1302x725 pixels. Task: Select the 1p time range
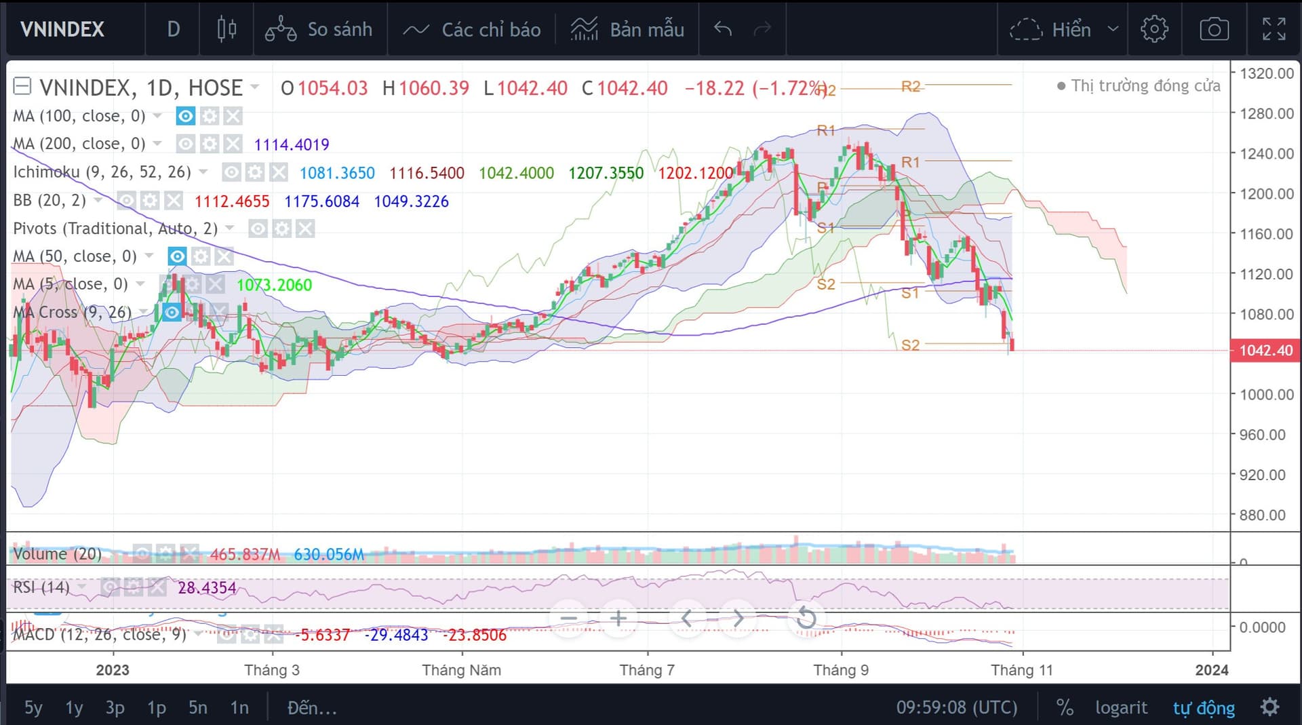tap(157, 708)
